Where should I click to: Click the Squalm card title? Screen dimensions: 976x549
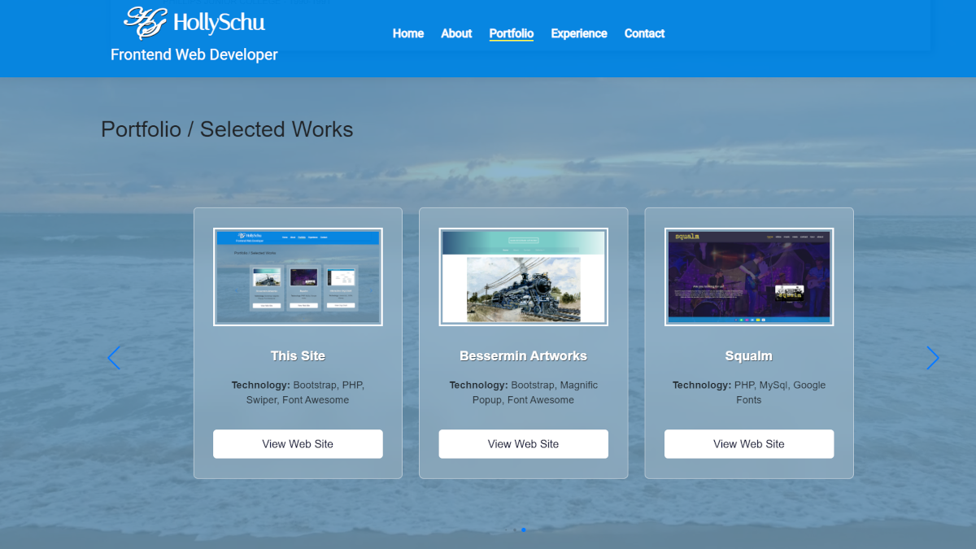coord(748,355)
